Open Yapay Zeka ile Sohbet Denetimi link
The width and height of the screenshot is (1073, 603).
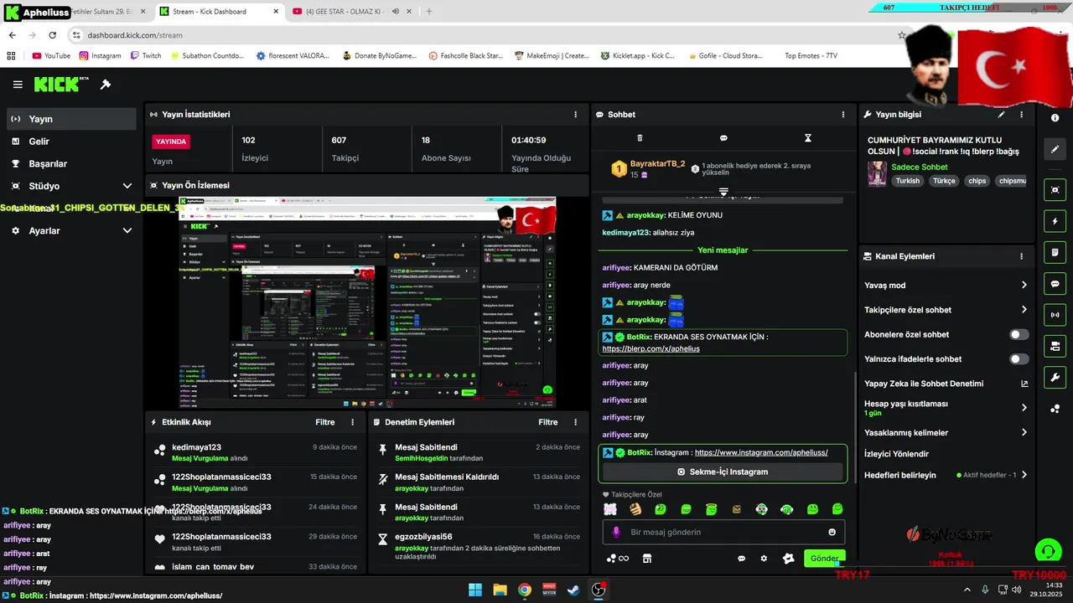[x=946, y=384]
